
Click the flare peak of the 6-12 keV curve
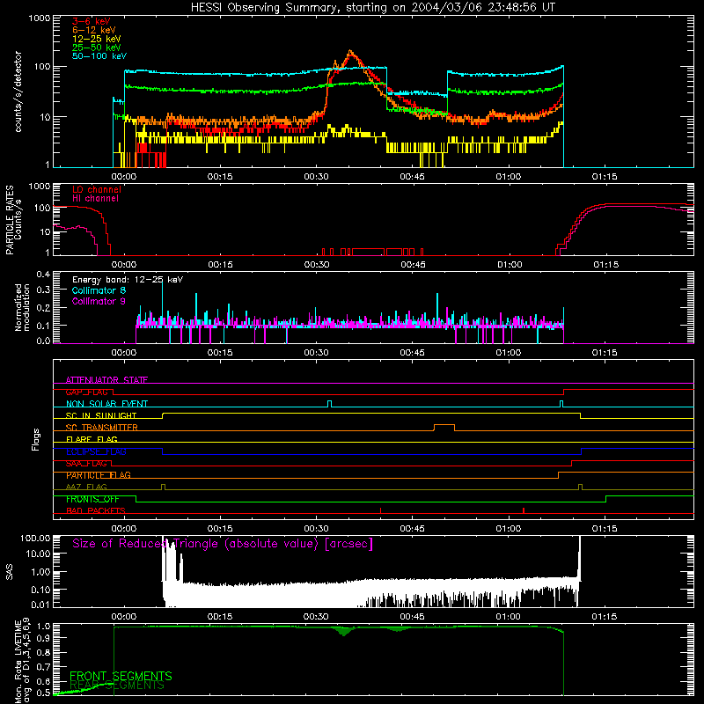click(x=350, y=51)
